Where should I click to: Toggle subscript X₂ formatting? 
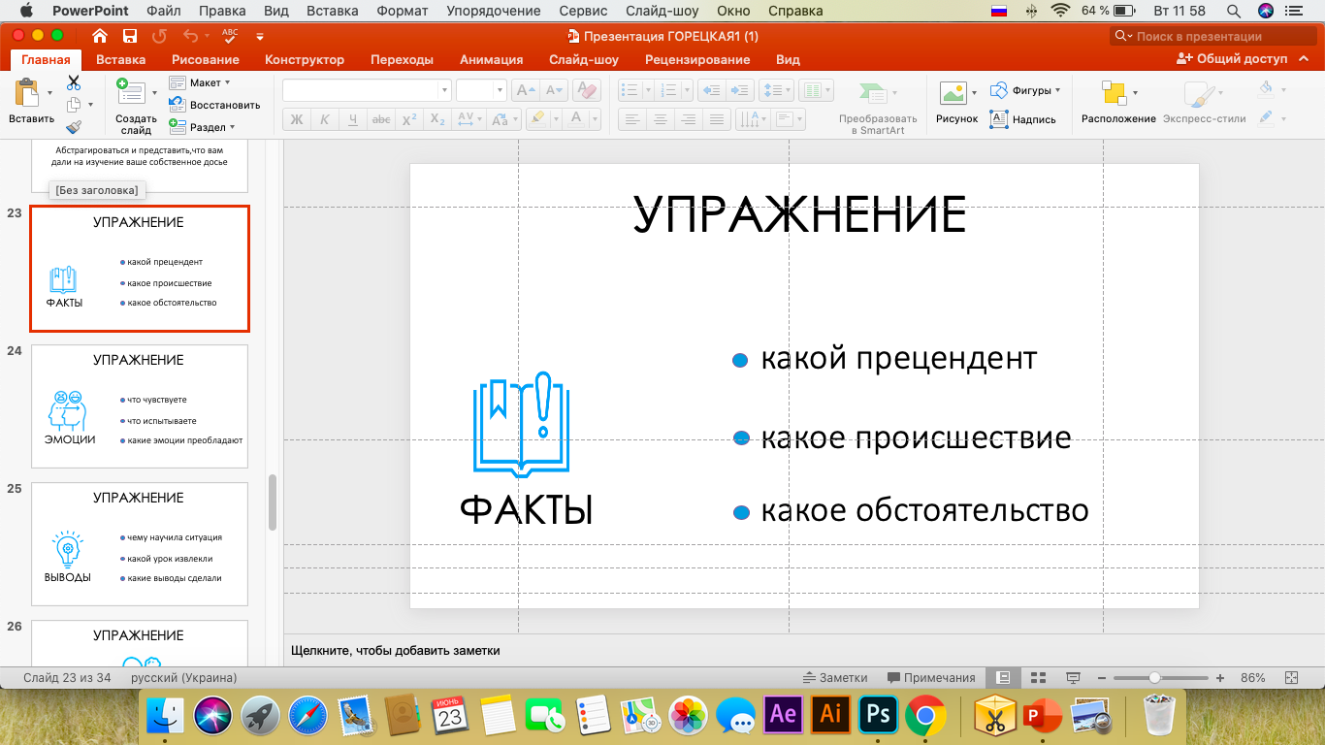tap(437, 120)
